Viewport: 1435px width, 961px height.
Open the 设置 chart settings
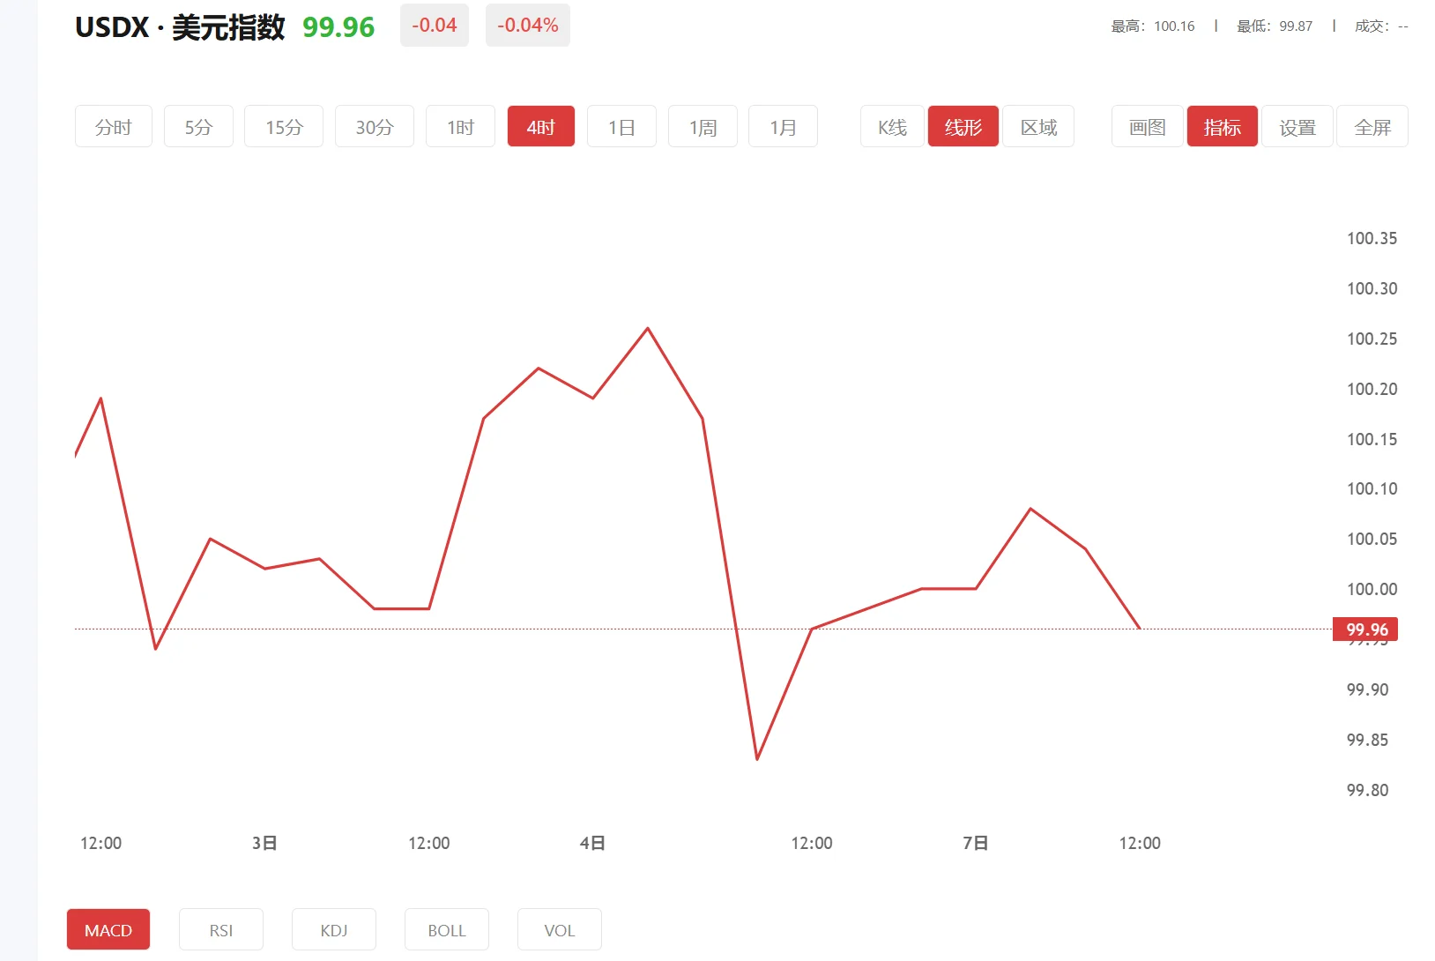pos(1297,126)
